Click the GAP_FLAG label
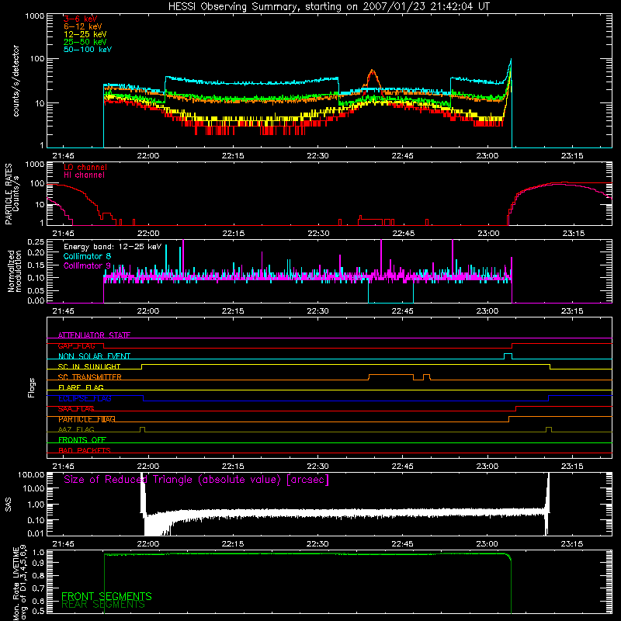The height and width of the screenshot is (621, 621). click(x=76, y=345)
